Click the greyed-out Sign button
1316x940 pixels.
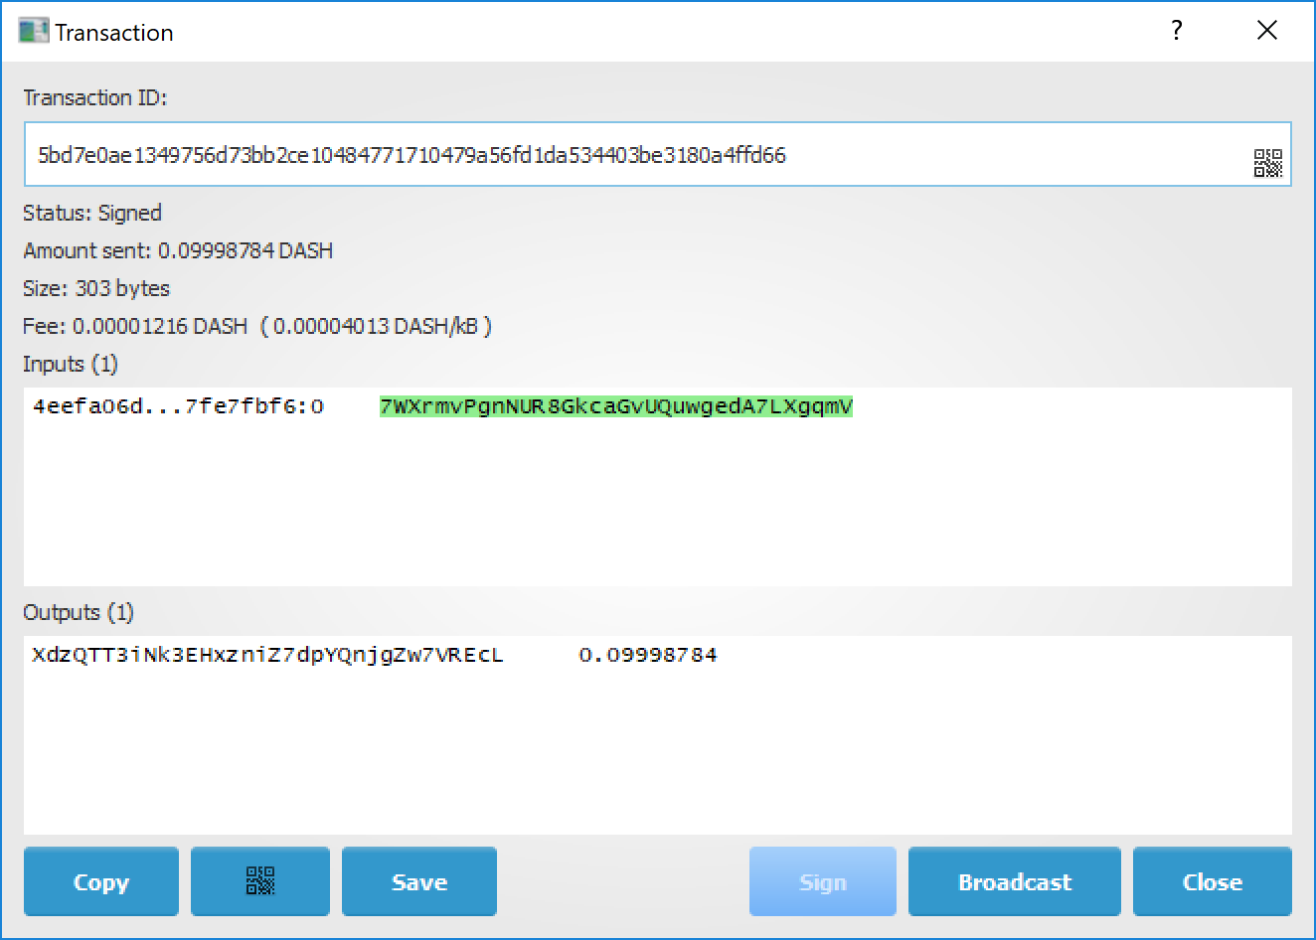coord(822,881)
